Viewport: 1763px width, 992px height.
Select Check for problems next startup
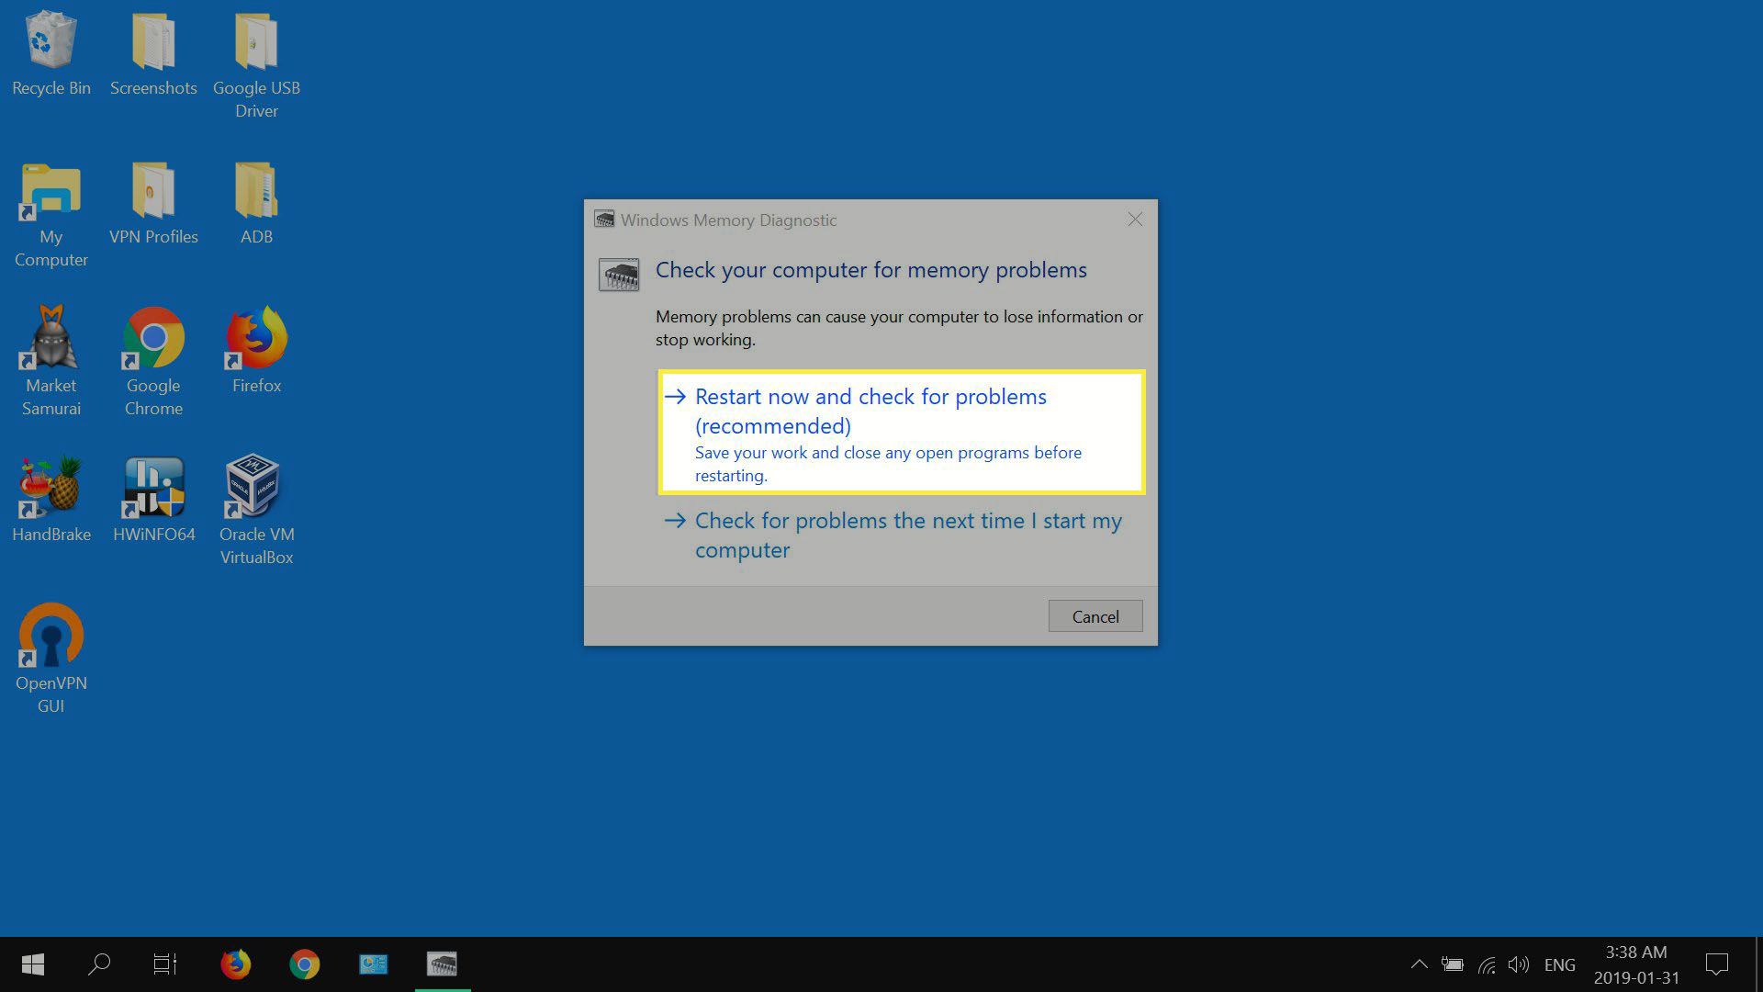(x=907, y=533)
